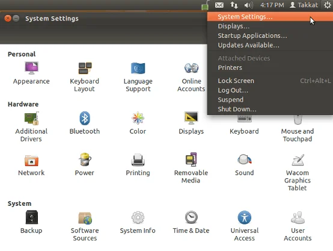Click the network arrows indicator in top panel
Viewport: 333px width, 251px height.
234,5
